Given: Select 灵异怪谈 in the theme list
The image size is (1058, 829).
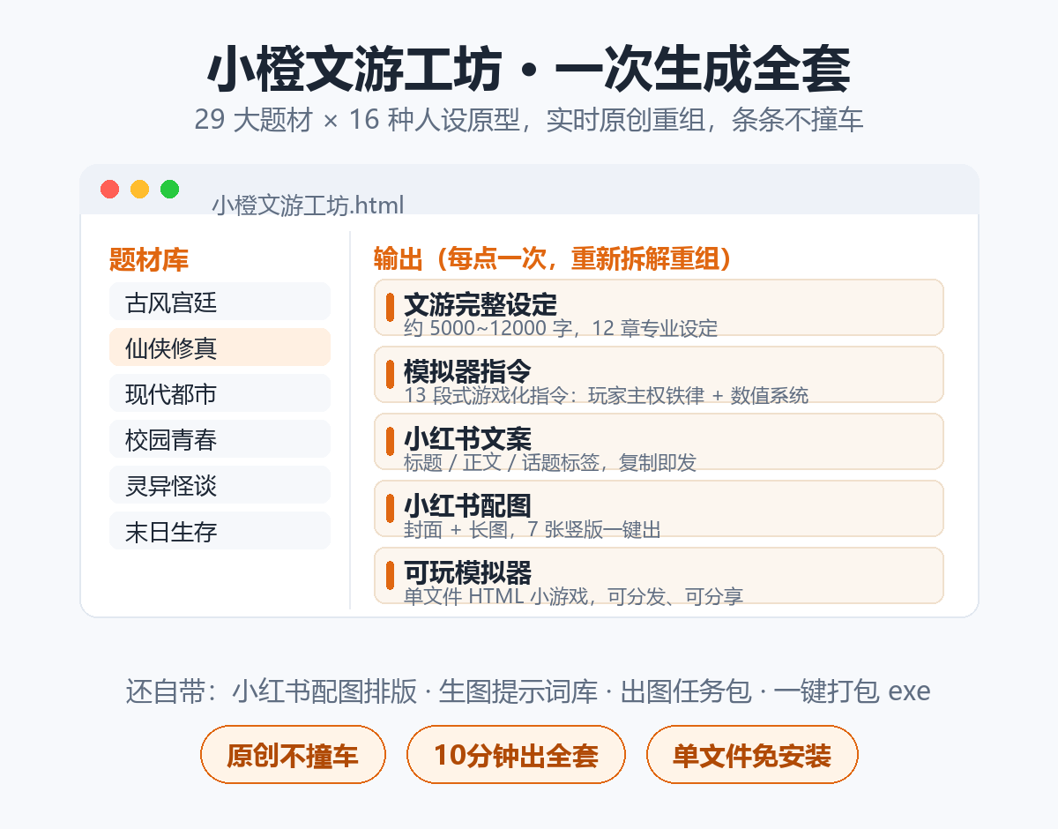Looking at the screenshot, I should coord(220,485).
